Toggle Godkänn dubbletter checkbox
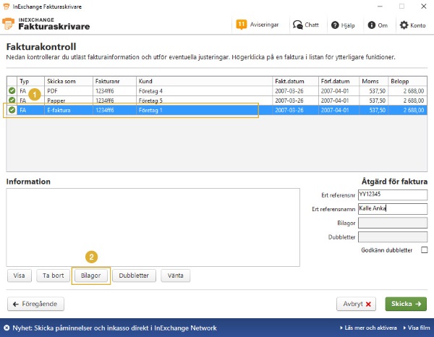The height and width of the screenshot is (337, 434). (424, 249)
